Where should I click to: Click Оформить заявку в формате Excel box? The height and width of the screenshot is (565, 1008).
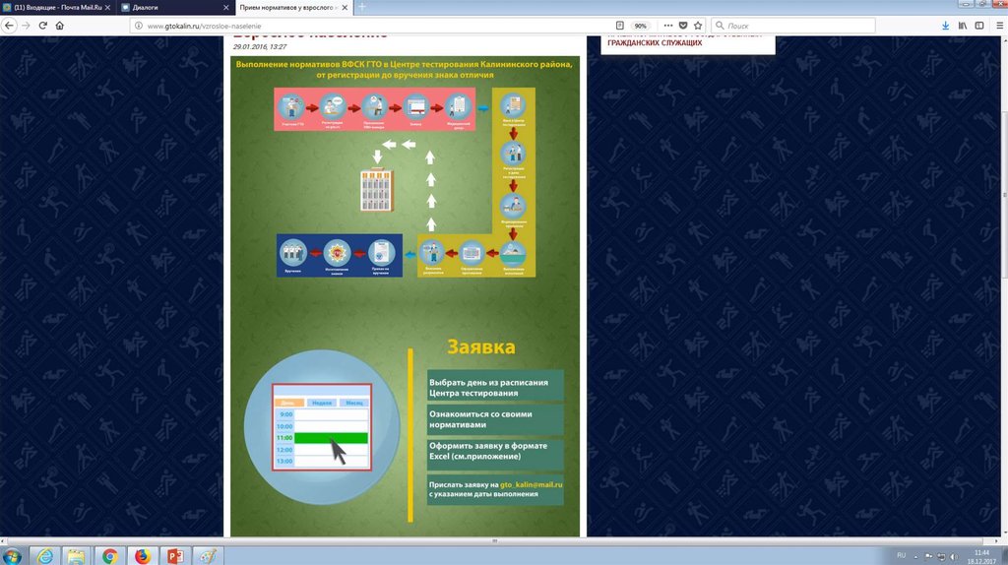(x=495, y=453)
